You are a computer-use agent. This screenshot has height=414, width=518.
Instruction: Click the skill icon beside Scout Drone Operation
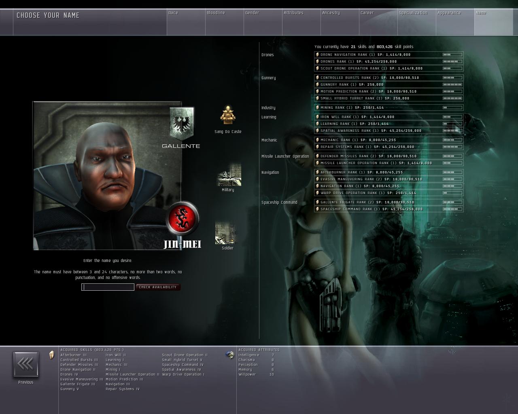point(318,68)
